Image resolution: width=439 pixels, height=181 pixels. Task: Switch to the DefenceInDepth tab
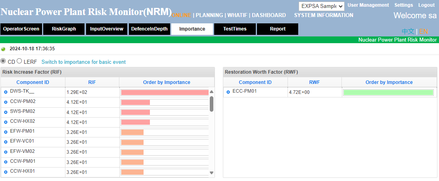[150, 29]
